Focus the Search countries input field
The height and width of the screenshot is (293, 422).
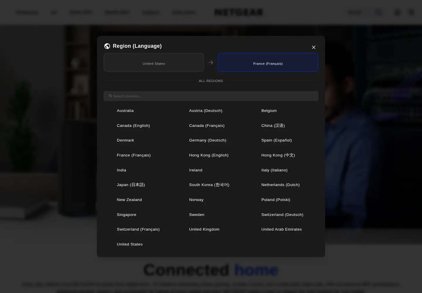coord(211,96)
